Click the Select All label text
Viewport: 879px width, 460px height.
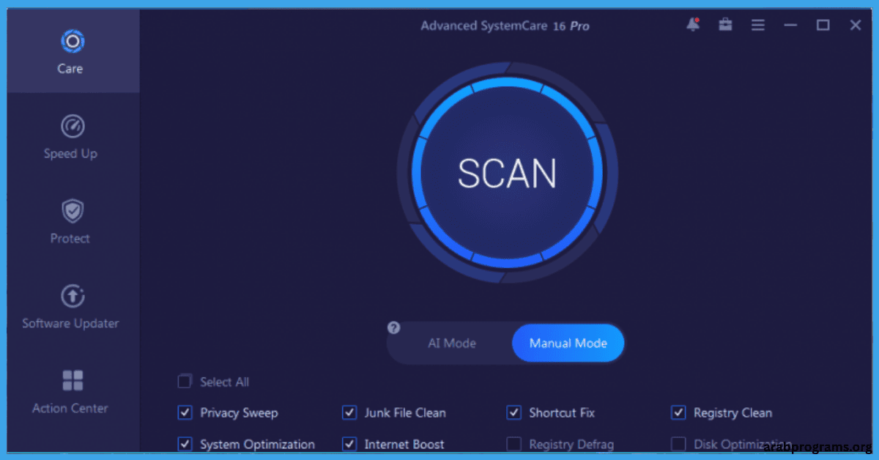(x=224, y=382)
